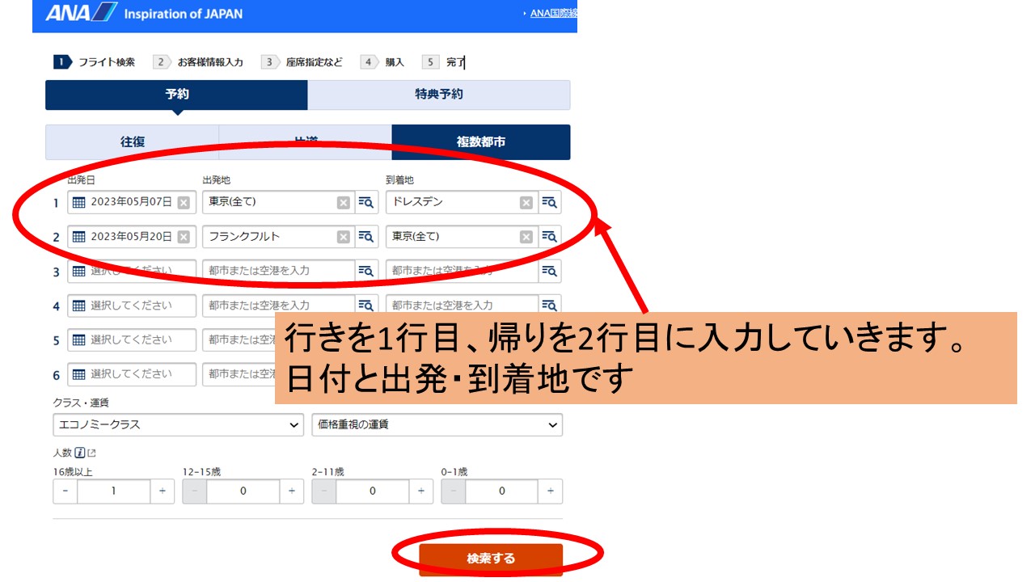This screenshot has width=1035, height=582.
Task: Open the 人数 external link icon
Action: point(91,453)
